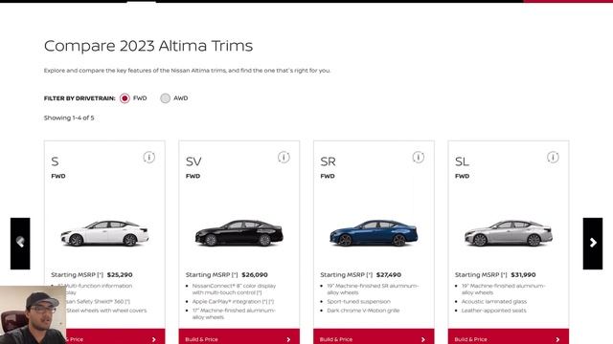Click the SV trim starting MSRP $26,090
The width and height of the screenshot is (613, 344).
click(227, 275)
